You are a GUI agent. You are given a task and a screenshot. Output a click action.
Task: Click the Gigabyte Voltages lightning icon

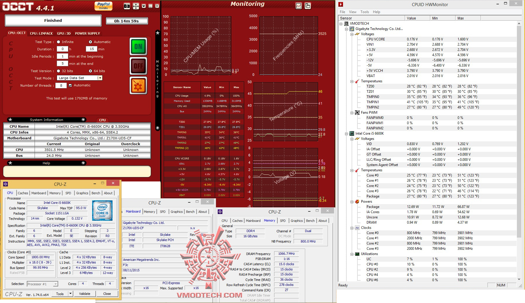pyautogui.click(x=357, y=34)
